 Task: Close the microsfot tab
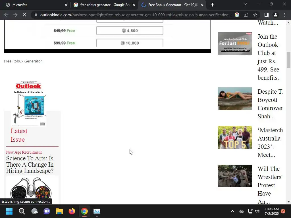coord(66,5)
